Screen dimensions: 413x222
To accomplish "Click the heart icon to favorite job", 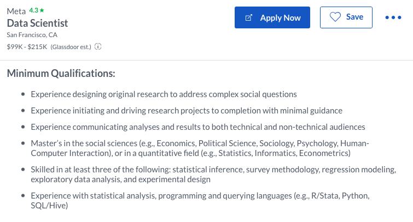I will coord(335,17).
